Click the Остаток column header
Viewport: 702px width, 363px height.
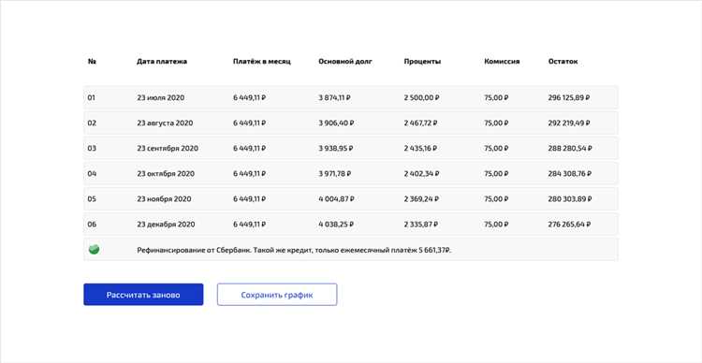[x=563, y=62]
